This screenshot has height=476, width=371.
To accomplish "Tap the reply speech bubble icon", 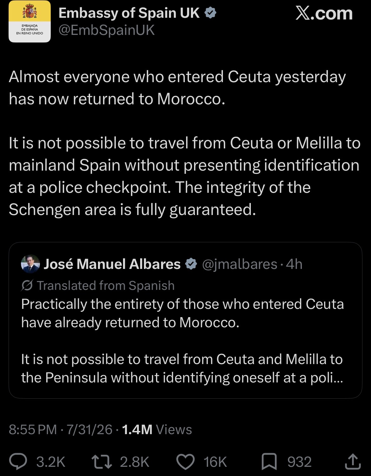I will (x=18, y=462).
